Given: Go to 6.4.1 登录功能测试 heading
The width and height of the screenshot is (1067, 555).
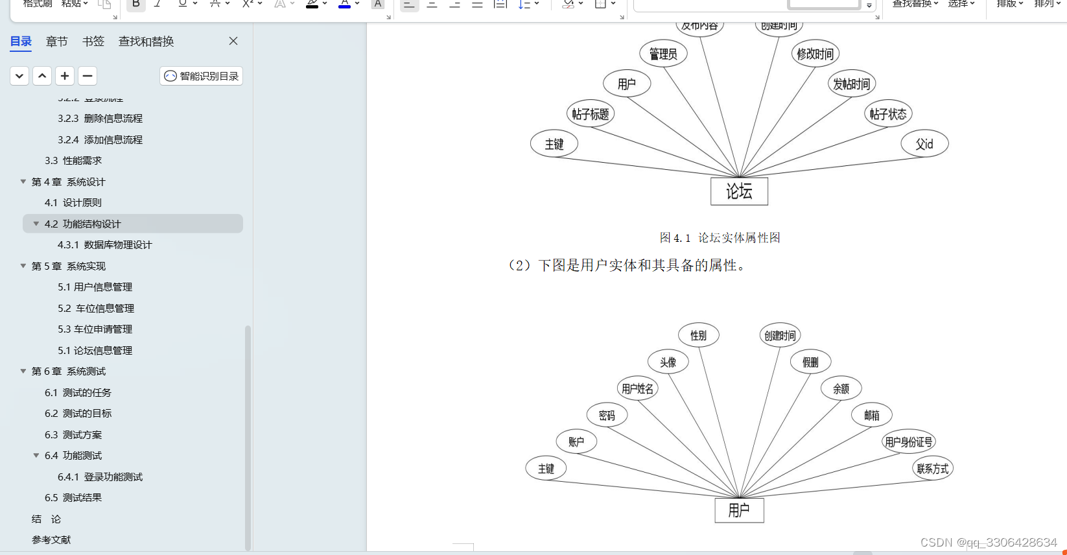Looking at the screenshot, I should click(x=100, y=477).
